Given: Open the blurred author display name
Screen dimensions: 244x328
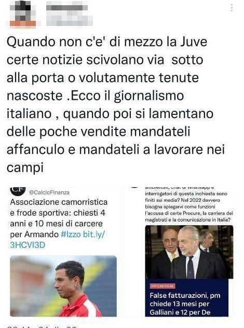Looking at the screenshot, I should coord(67,8).
